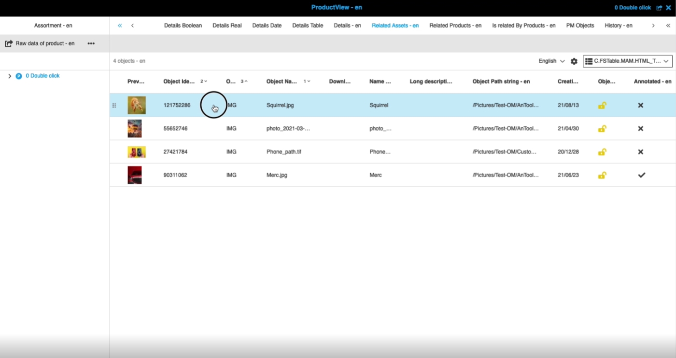Click the double-left collapse arrows icon

pyautogui.click(x=120, y=26)
